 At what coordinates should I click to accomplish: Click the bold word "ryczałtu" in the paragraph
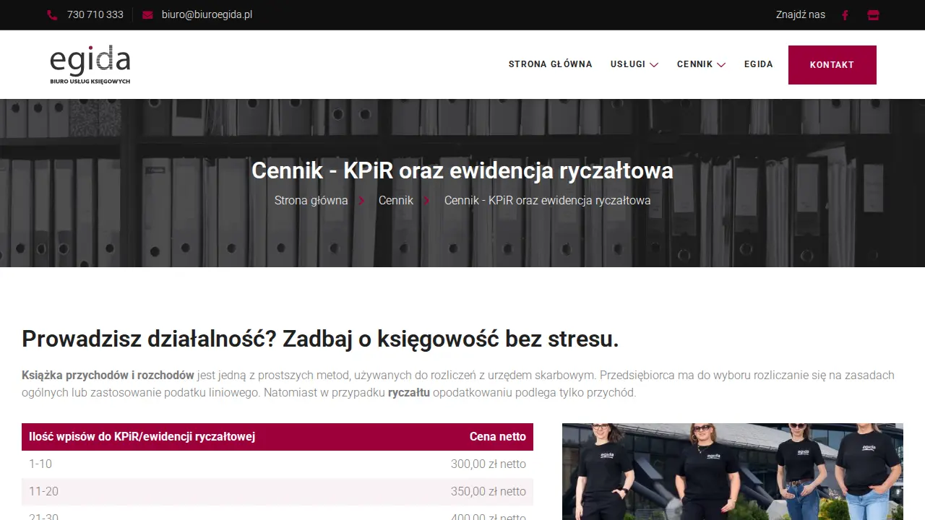pos(409,393)
